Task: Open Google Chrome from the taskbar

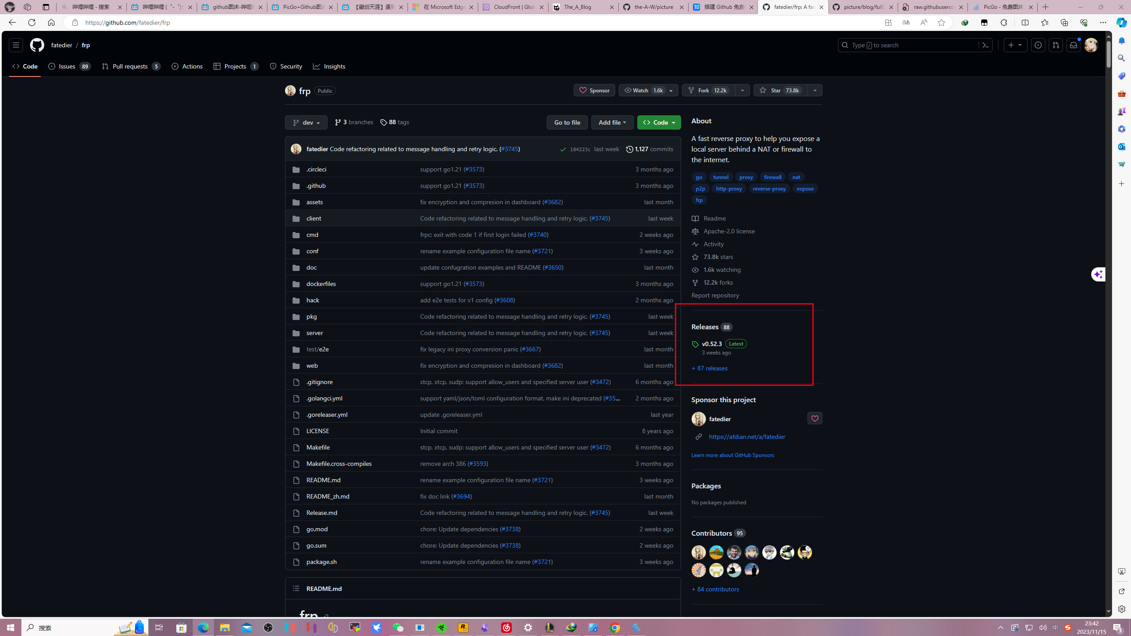Action: coord(615,628)
